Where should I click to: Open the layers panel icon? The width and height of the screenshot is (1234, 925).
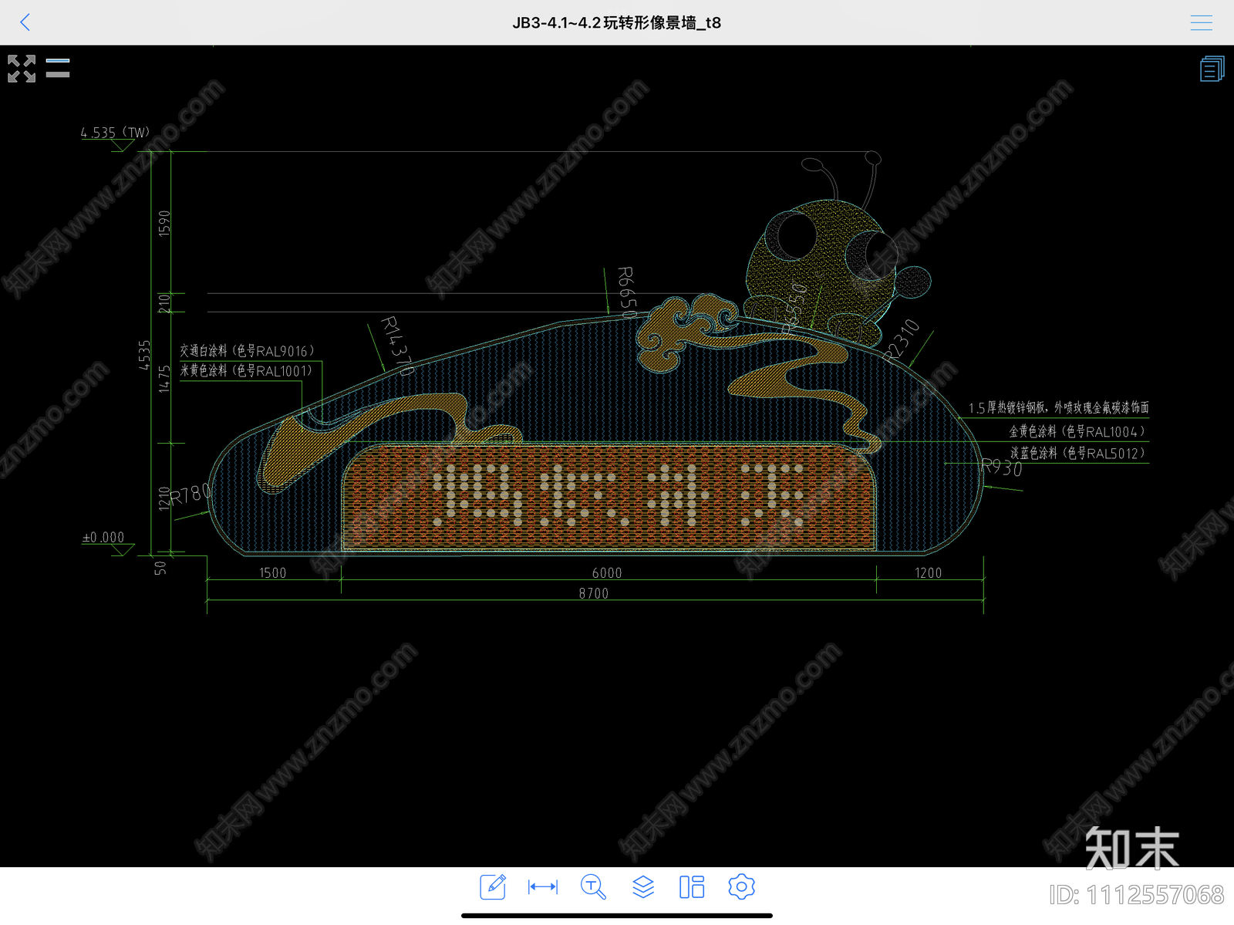(643, 886)
